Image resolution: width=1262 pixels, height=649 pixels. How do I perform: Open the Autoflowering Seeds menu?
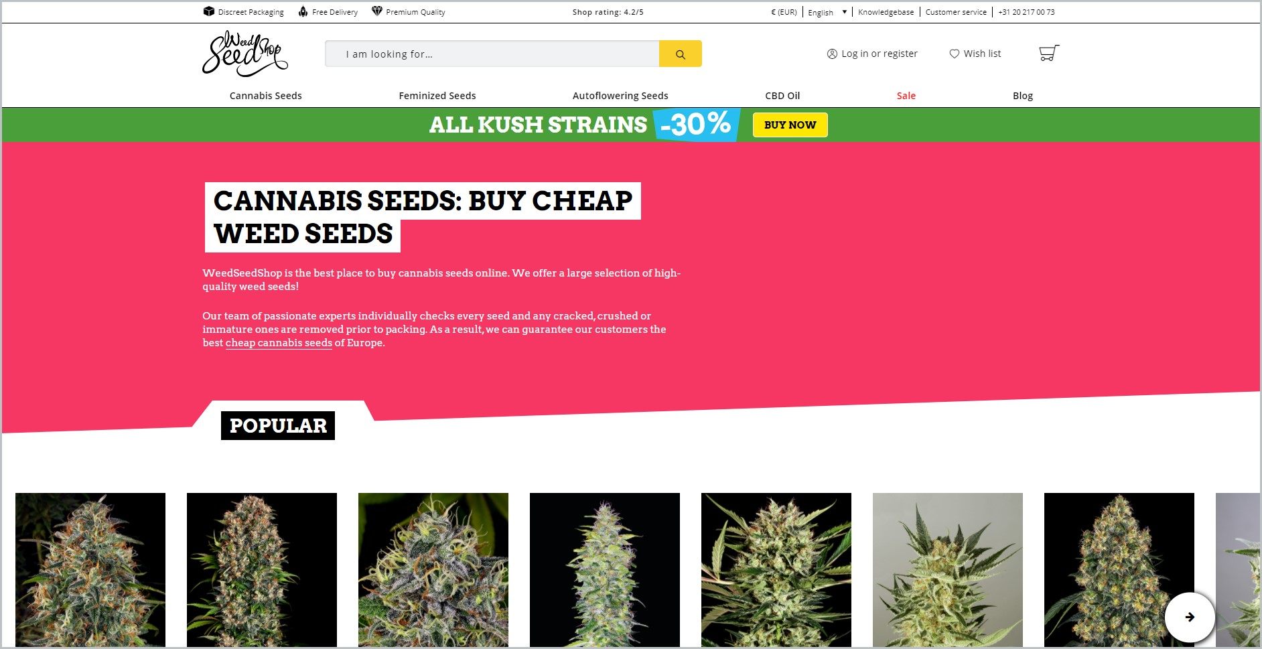[x=620, y=96]
